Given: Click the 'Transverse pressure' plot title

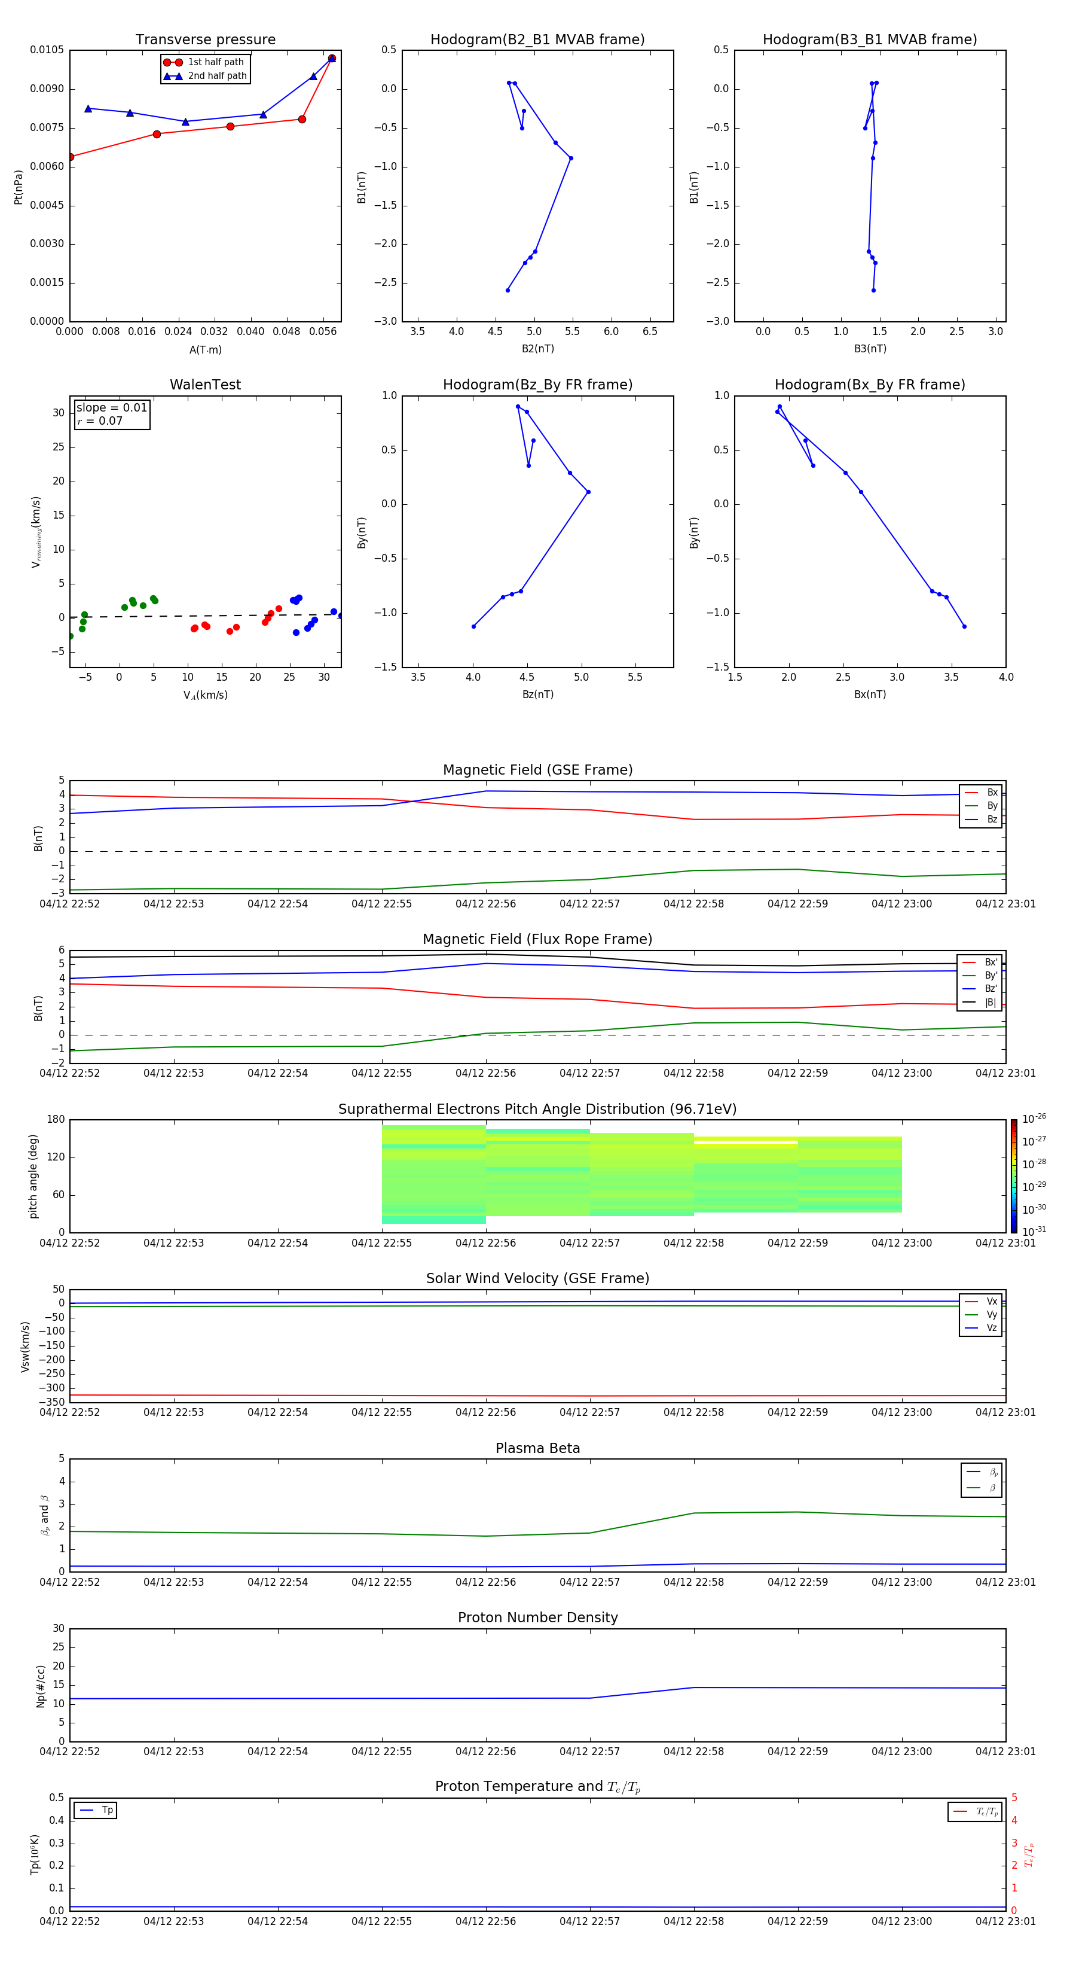Looking at the screenshot, I should click(205, 40).
